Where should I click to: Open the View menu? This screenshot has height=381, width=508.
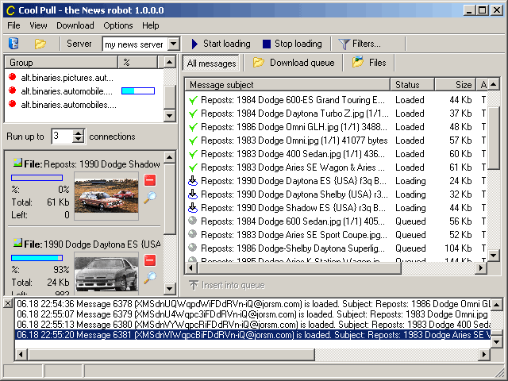[x=38, y=25]
